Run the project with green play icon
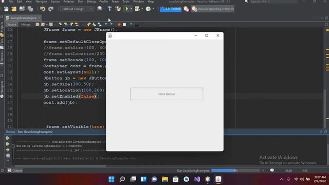This screenshot has height=185, width=329. tap(127, 9)
